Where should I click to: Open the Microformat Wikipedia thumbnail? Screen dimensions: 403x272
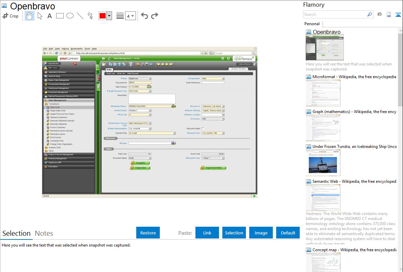323,93
